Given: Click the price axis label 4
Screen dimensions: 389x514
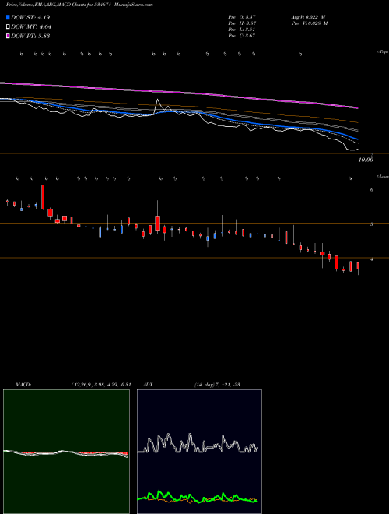Looking at the screenshot, I should pos(371,259).
